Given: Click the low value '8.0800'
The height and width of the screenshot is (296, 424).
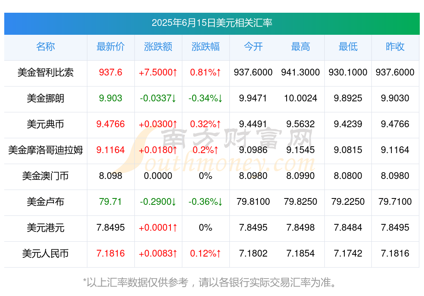Looking at the screenshot, I should 348,176.
